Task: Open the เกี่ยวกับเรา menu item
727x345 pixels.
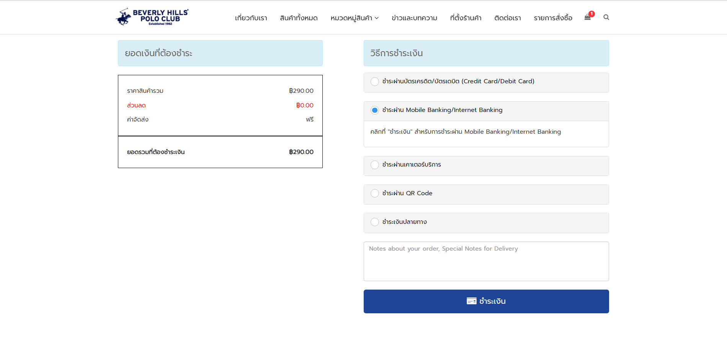Action: (x=251, y=18)
